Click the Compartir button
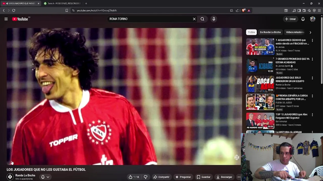This screenshot has width=323, height=181. [x=161, y=177]
